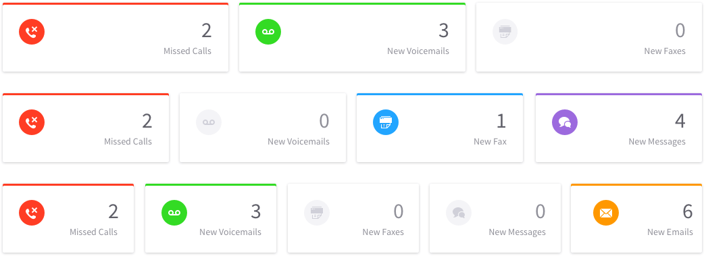This screenshot has width=706, height=258.
Task: Click the gray fax icon in the three-card row
Action: [x=505, y=32]
